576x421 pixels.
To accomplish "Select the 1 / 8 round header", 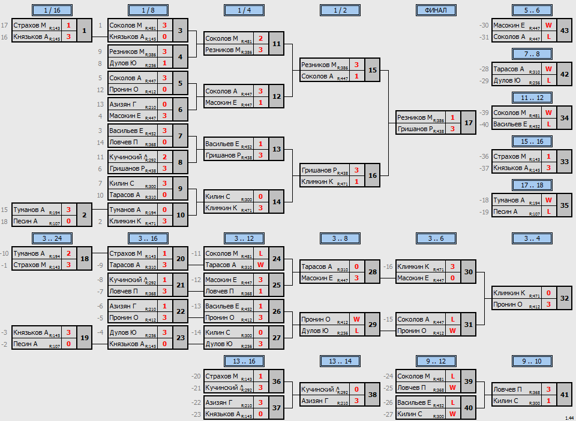I will click(x=148, y=10).
